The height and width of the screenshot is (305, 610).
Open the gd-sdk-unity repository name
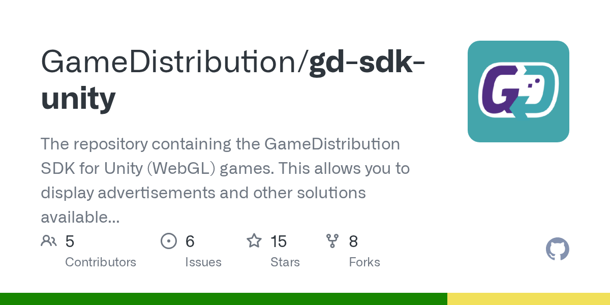[x=234, y=80]
